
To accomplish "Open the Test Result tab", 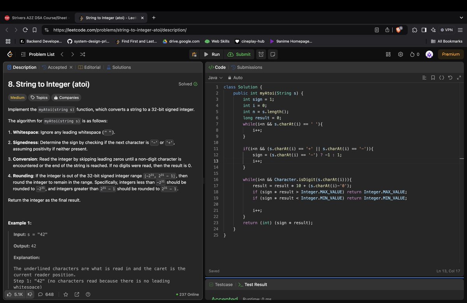I will [x=253, y=285].
